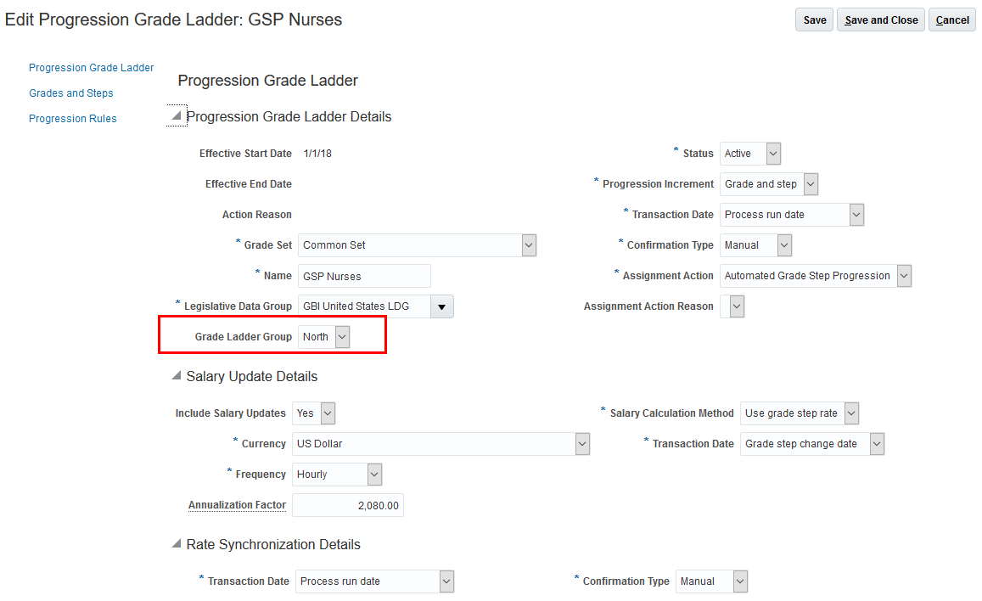The height and width of the screenshot is (601, 982).
Task: Click the Save button
Action: click(814, 20)
